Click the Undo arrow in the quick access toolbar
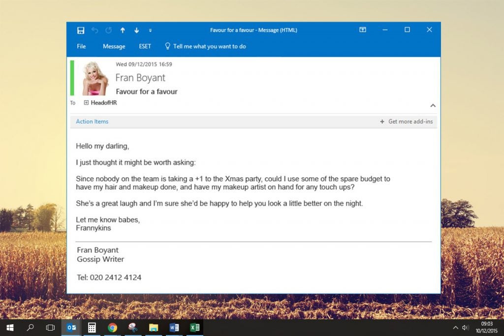The width and height of the screenshot is (504, 336). point(94,30)
